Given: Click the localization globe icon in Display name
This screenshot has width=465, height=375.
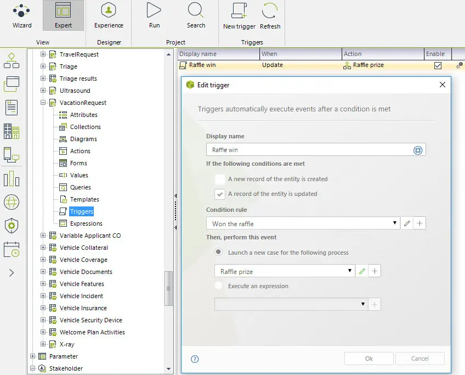Looking at the screenshot, I should 418,150.
